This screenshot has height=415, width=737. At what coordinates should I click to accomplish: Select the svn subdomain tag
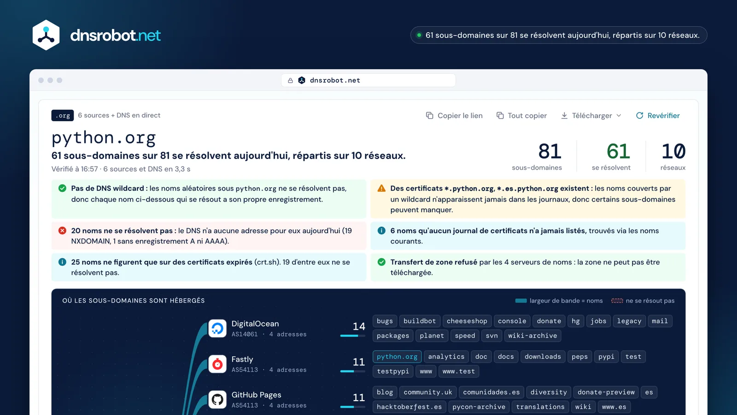(x=491, y=336)
